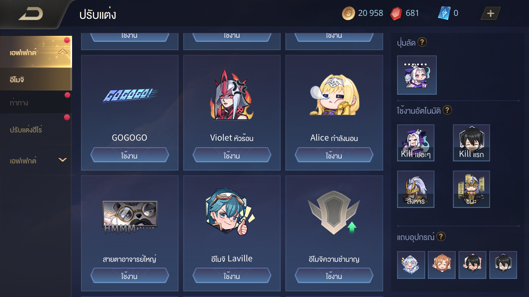
Task: Select the สังหาร auto-use emoji slot
Action: click(x=416, y=189)
